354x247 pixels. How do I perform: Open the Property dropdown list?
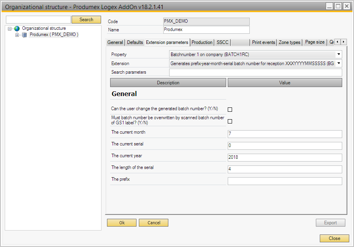point(339,54)
